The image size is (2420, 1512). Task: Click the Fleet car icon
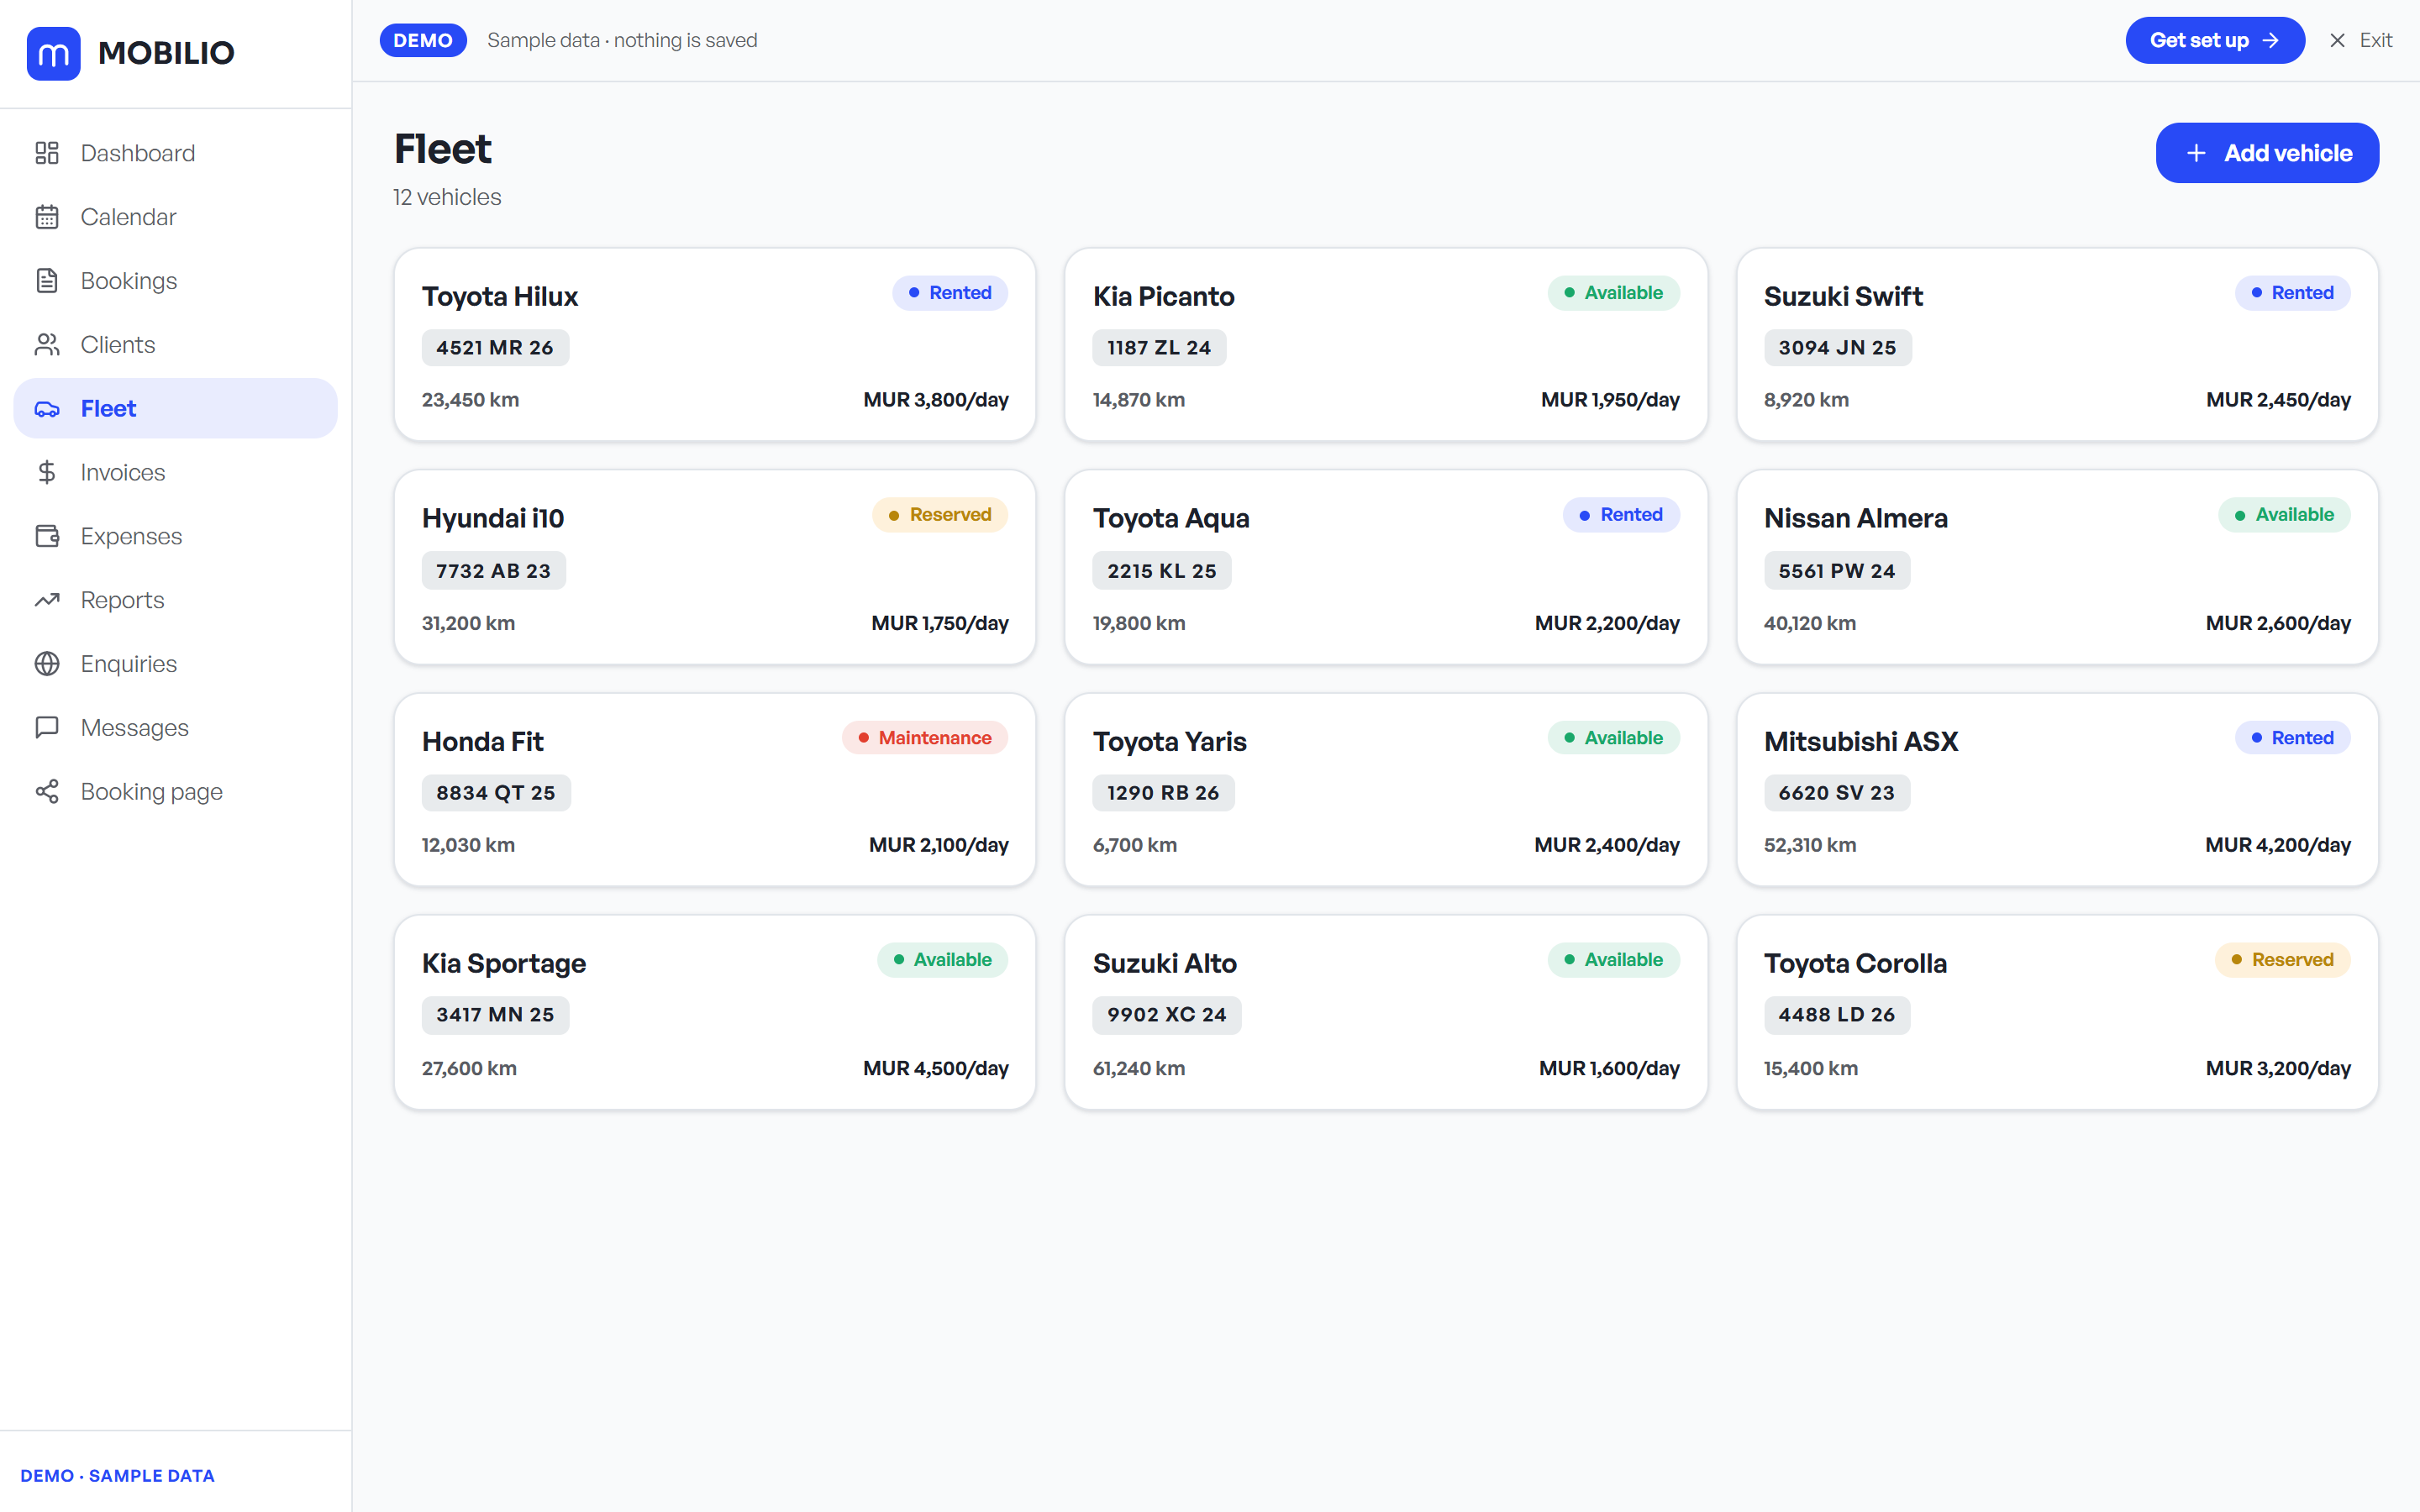[x=47, y=409]
